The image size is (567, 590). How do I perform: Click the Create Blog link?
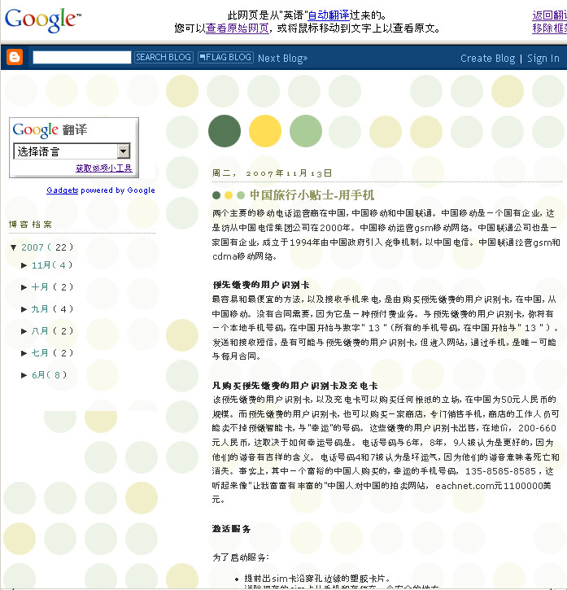tap(487, 59)
